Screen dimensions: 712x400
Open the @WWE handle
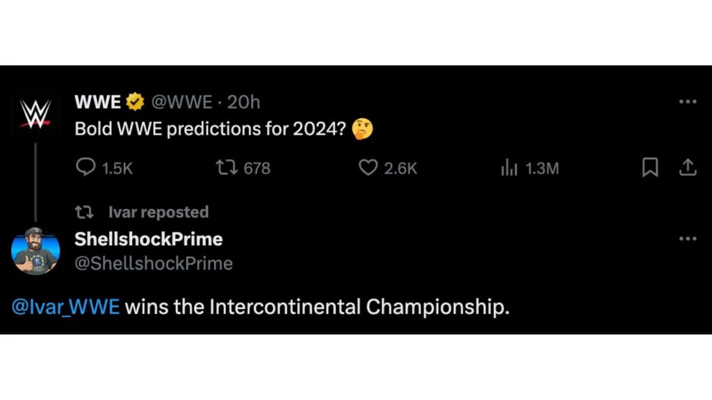(x=181, y=102)
